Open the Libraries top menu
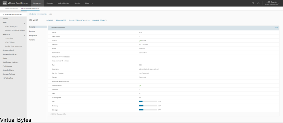Screen dimensions: 283x123 pyautogui.click(x=50, y=3)
